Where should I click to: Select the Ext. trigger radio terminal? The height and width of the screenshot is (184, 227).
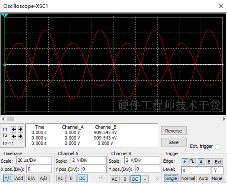(217, 146)
